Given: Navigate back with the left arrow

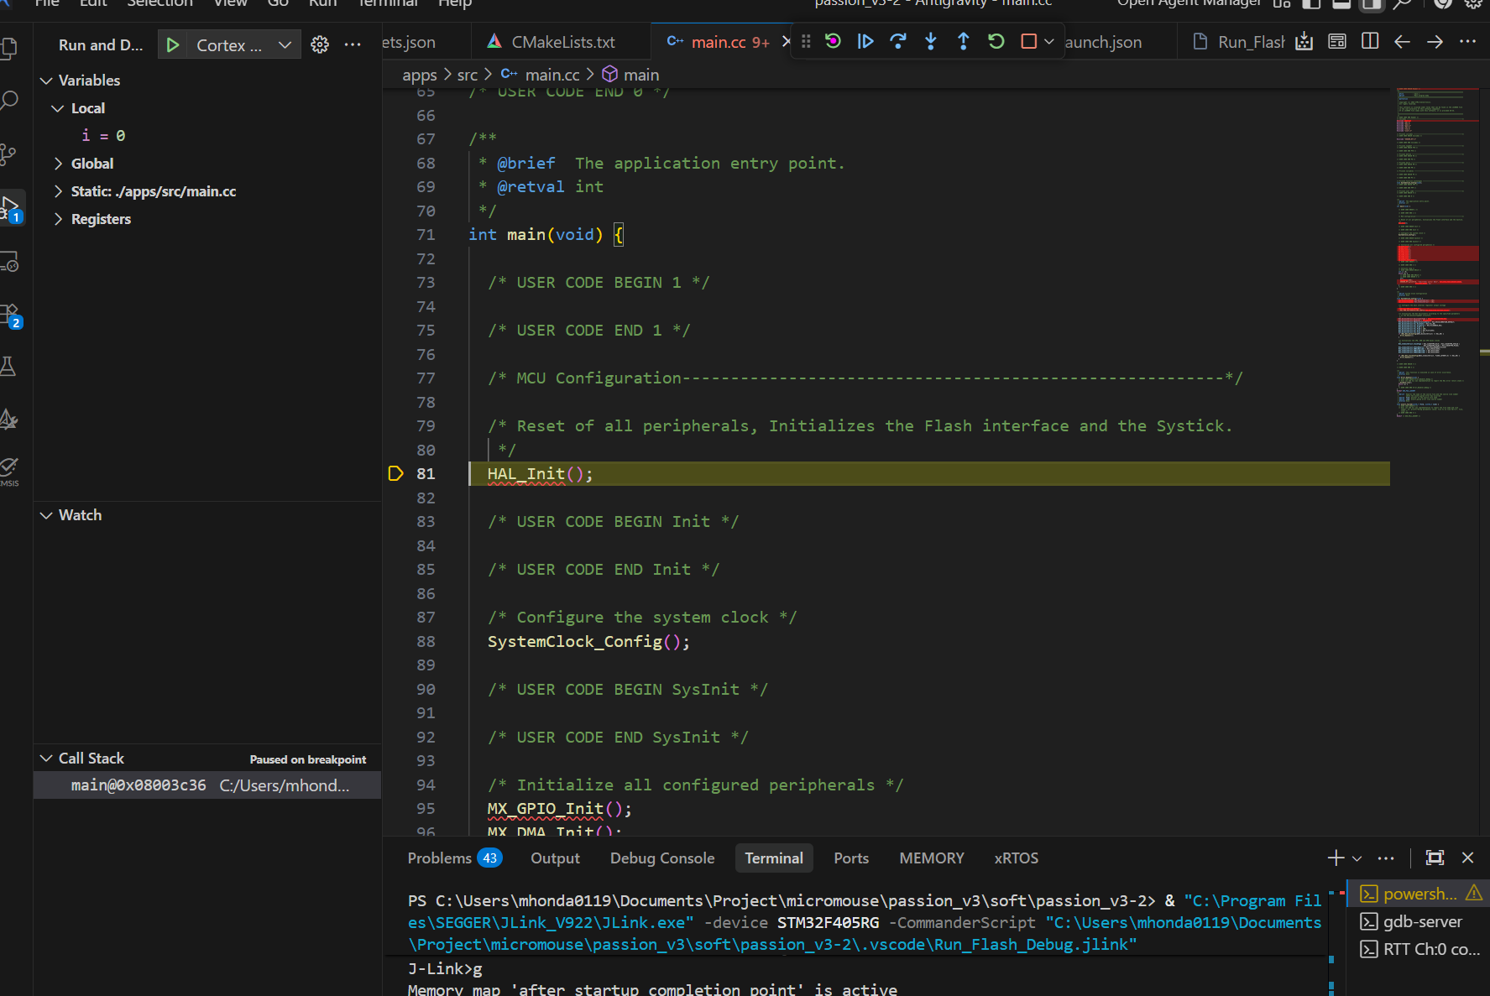Looking at the screenshot, I should pos(1402,41).
